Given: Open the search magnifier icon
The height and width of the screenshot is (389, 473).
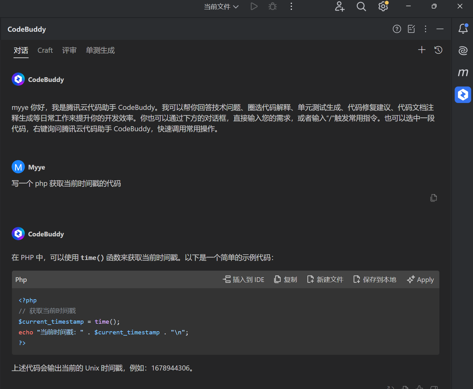Looking at the screenshot, I should point(361,6).
